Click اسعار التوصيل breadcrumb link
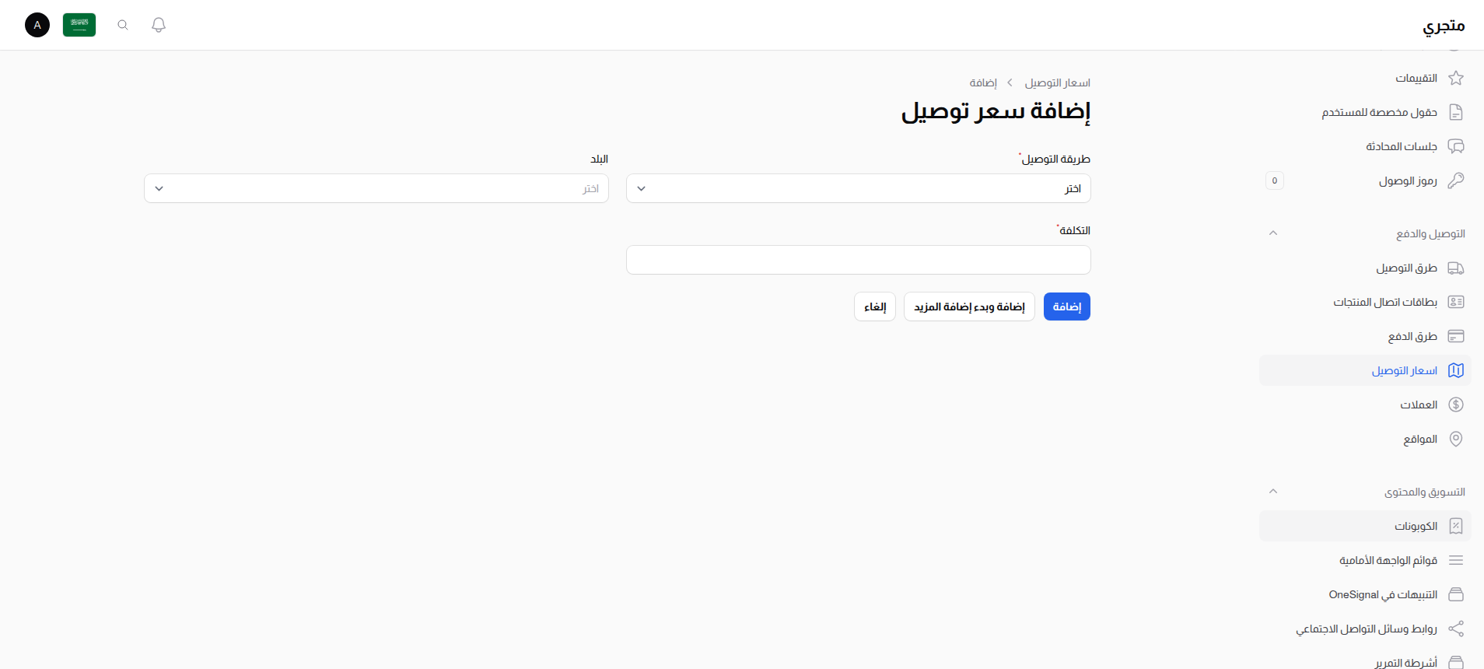This screenshot has height=669, width=1484. 1058,82
